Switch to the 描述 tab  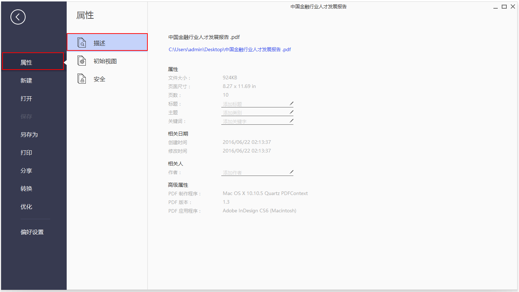click(x=107, y=42)
